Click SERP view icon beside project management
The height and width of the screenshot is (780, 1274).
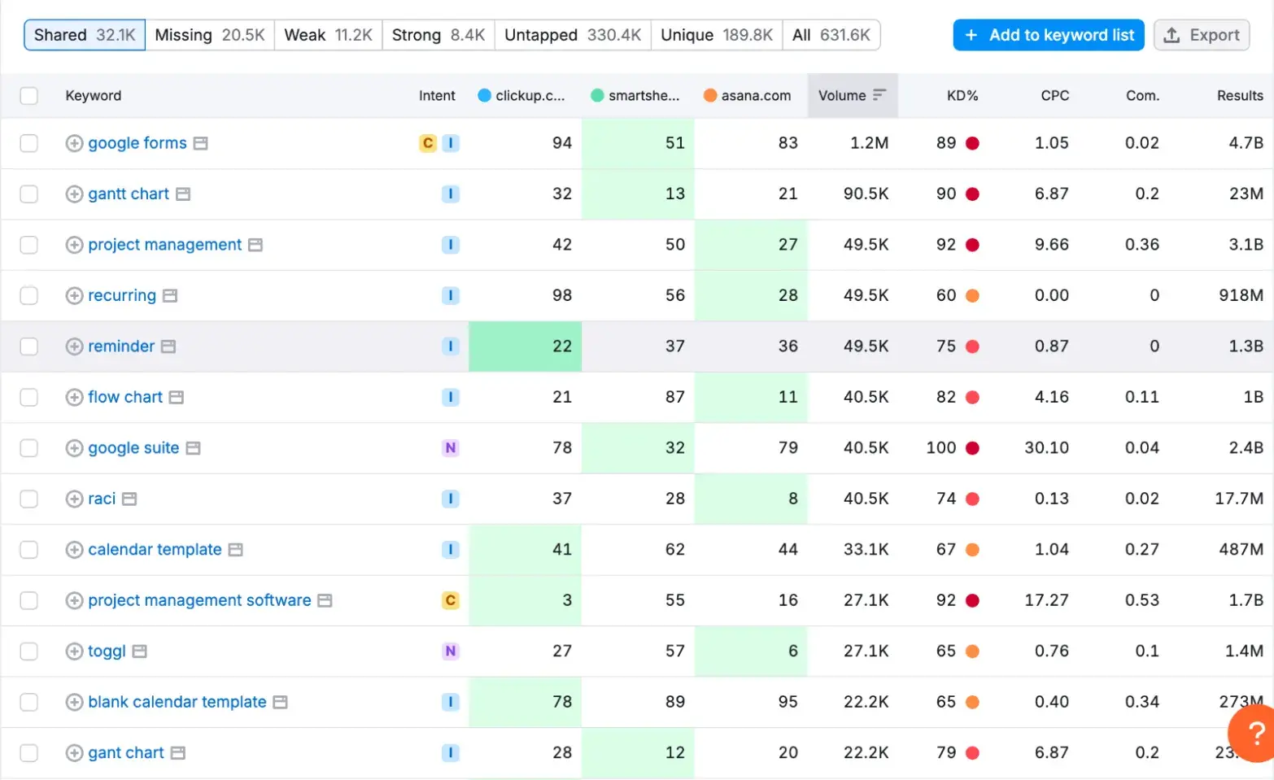click(255, 245)
